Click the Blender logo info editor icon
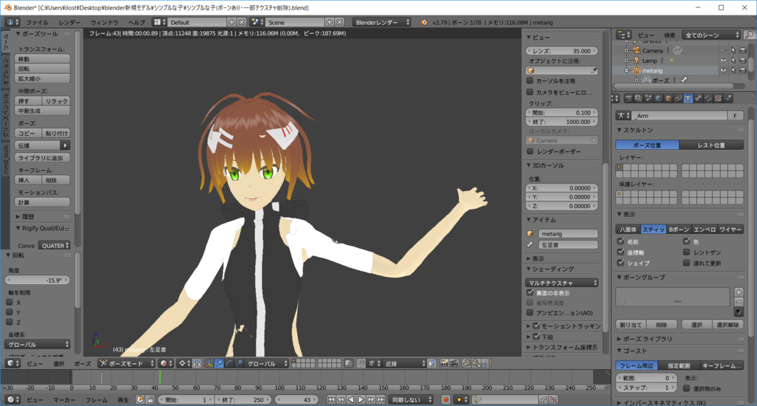The height and width of the screenshot is (406, 757). point(424,22)
